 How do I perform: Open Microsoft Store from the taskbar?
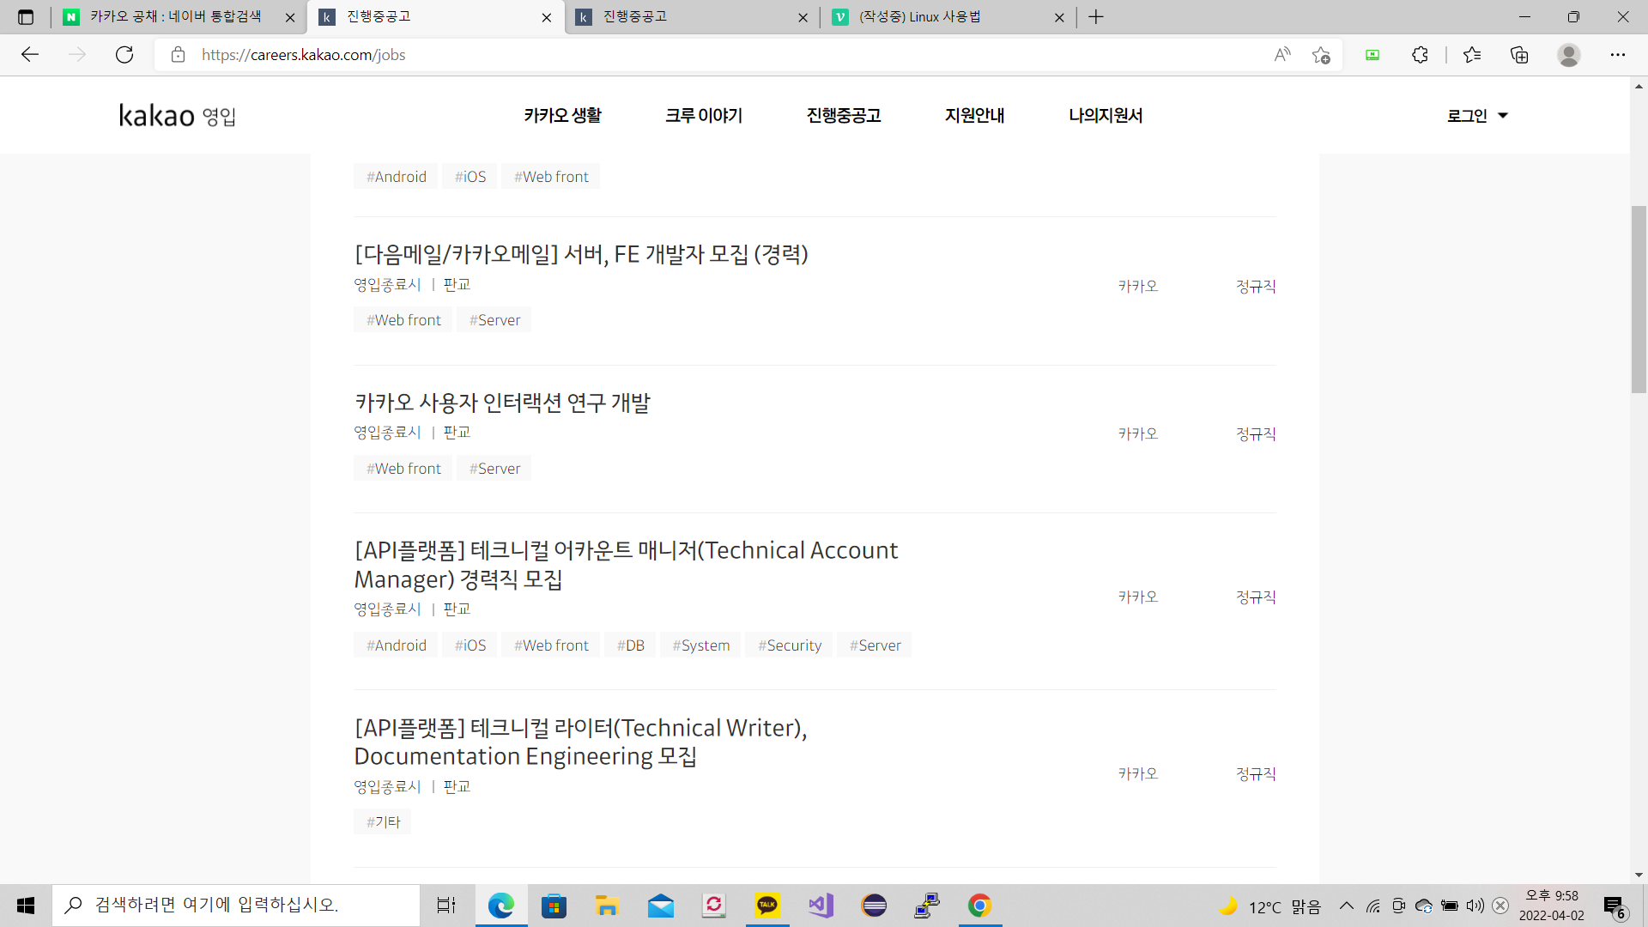[x=554, y=906]
